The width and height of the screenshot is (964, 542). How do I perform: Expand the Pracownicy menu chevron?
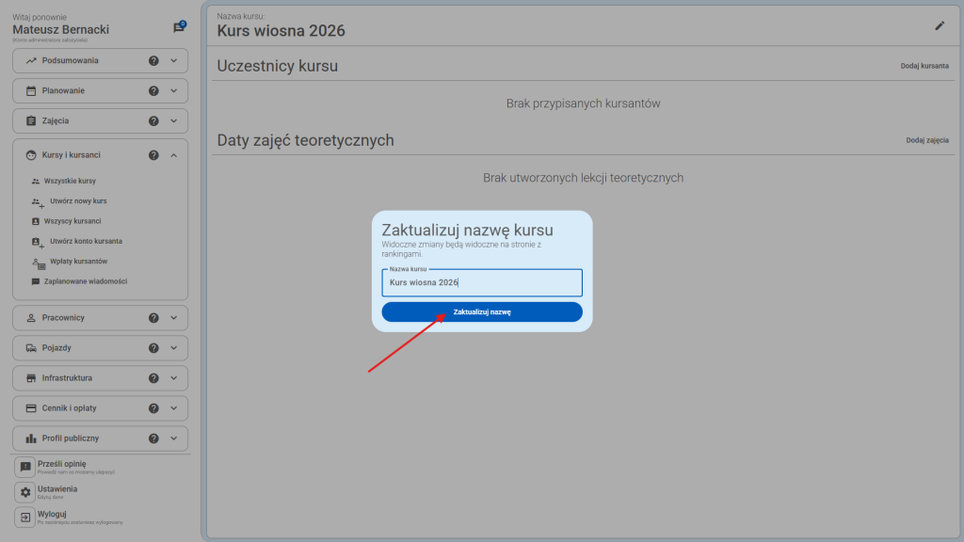click(x=174, y=318)
